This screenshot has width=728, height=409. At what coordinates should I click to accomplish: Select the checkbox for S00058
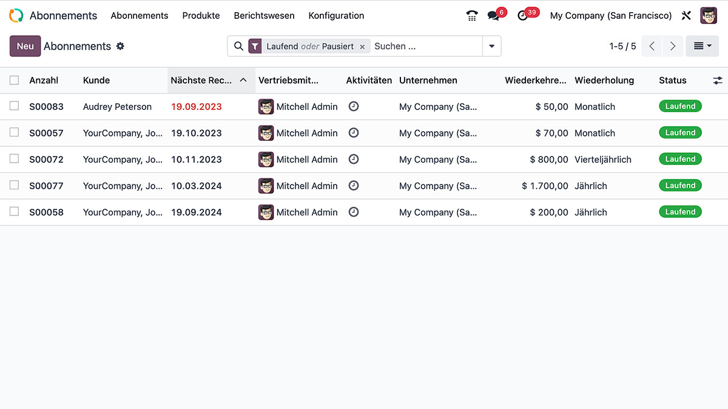[13, 212]
